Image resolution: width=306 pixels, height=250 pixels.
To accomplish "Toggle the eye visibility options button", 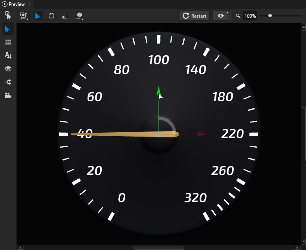I will (221, 16).
